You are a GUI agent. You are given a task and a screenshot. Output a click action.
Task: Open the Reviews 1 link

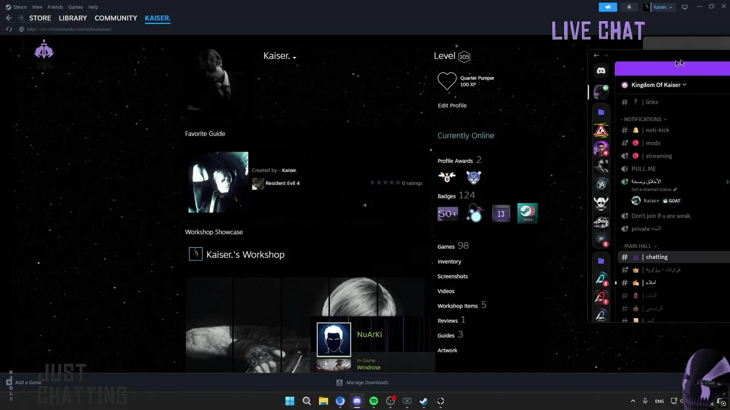pos(451,320)
